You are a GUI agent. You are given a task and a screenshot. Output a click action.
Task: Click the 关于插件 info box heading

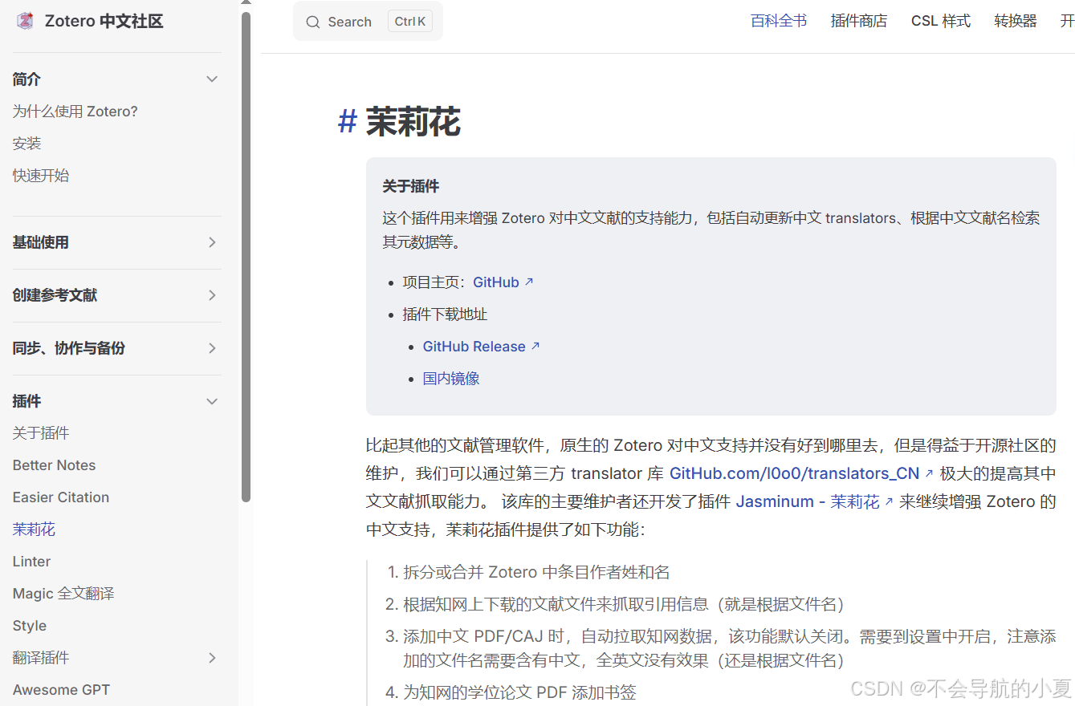pos(410,186)
